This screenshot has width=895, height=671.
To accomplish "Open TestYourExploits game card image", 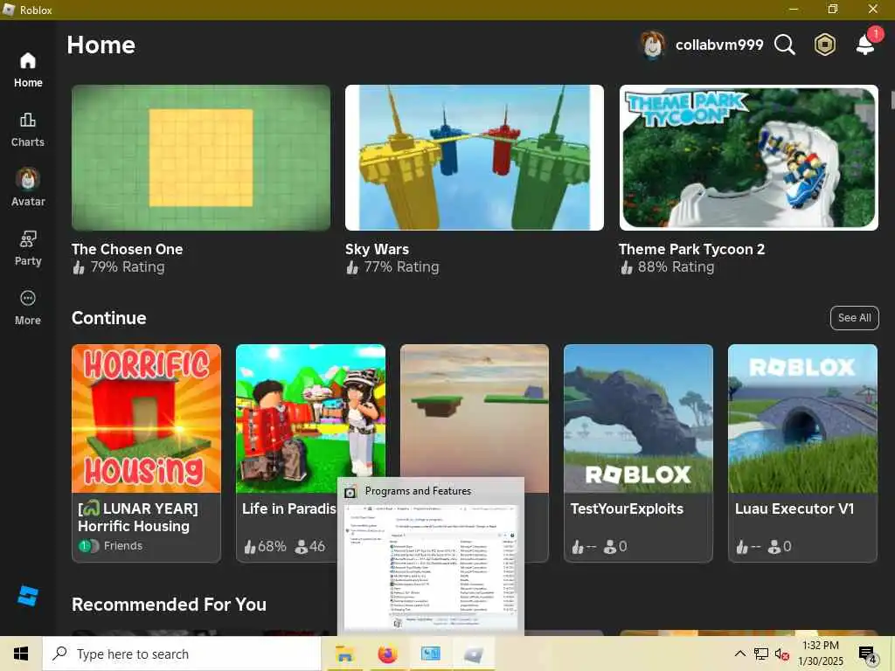I will click(638, 419).
